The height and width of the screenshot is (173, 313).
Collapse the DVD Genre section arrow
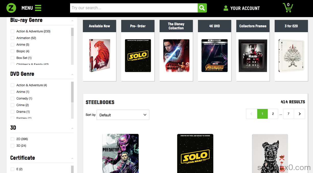tap(72, 75)
